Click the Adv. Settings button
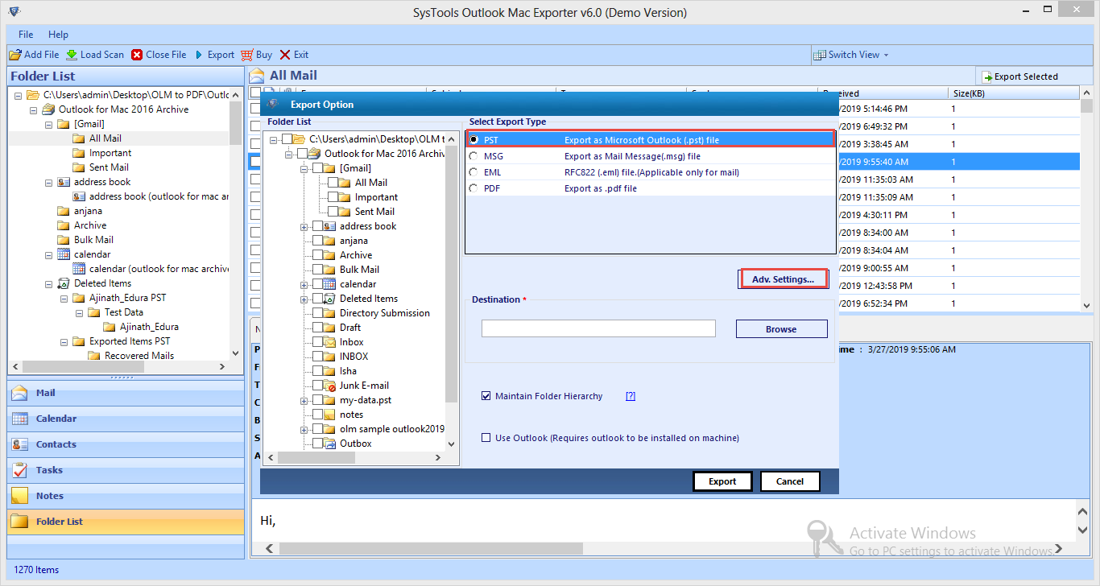 click(783, 279)
